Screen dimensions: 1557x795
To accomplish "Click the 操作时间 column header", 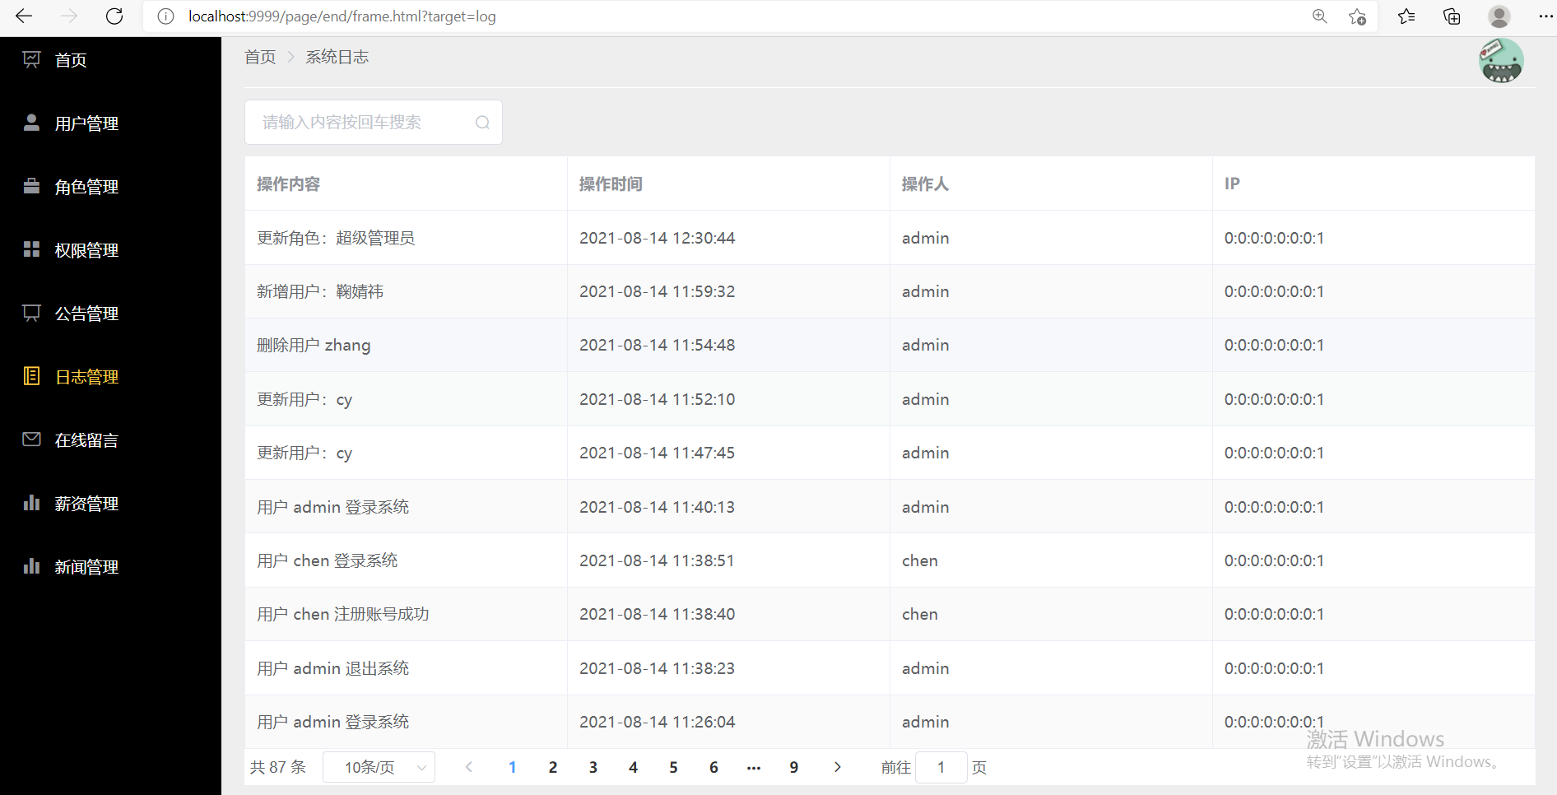I will point(611,184).
